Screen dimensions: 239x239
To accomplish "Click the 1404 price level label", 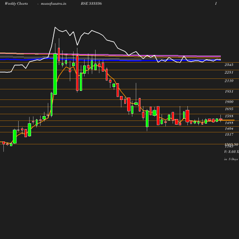I will 229,129.
